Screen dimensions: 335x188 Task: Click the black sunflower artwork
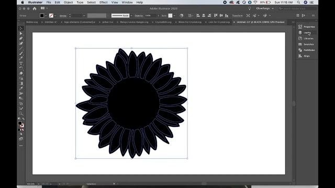[x=131, y=103]
